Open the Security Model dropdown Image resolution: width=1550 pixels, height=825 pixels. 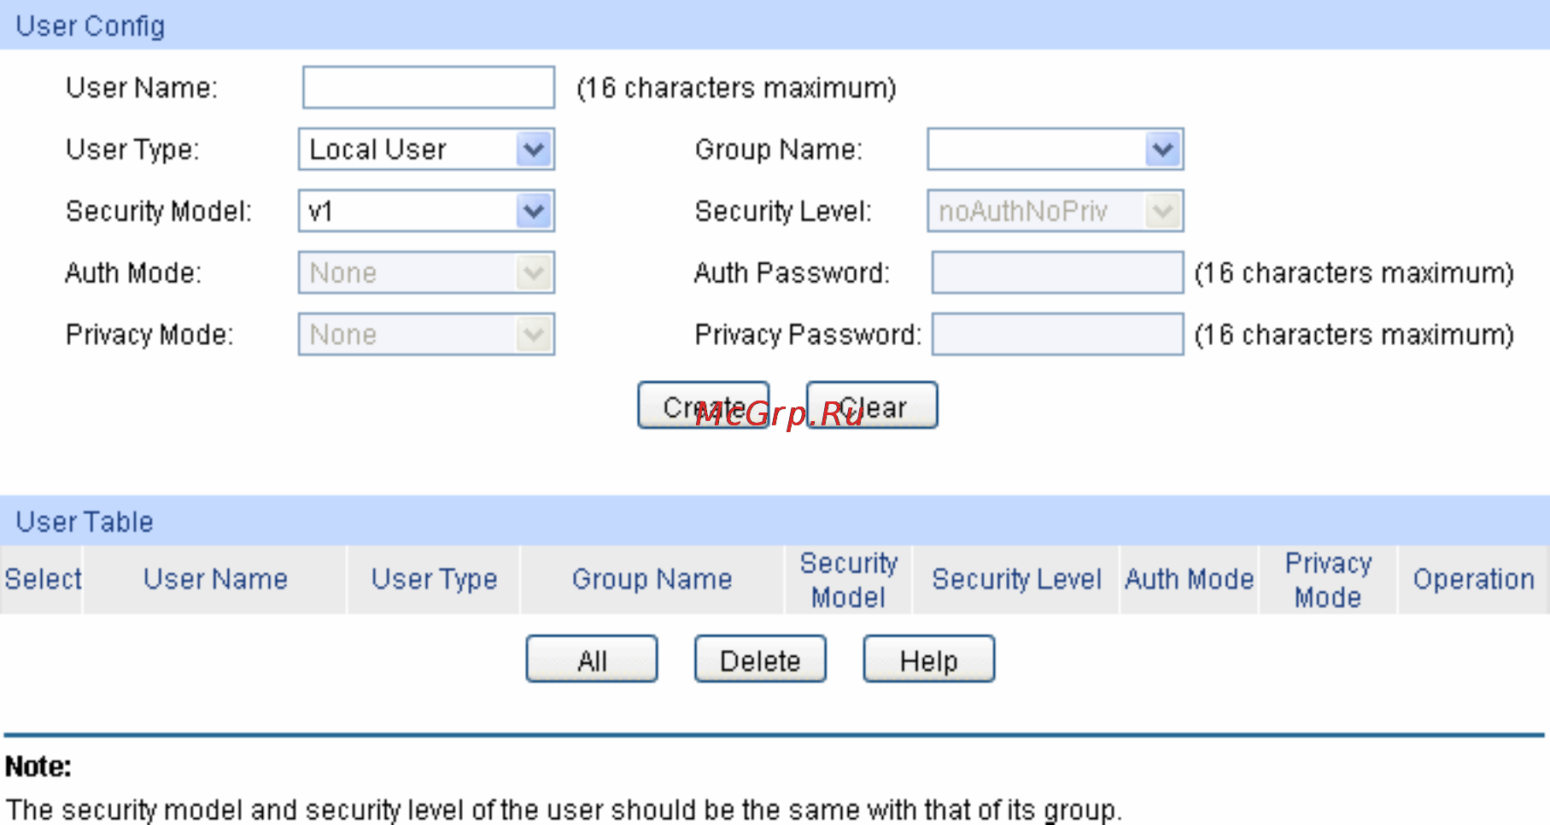tap(427, 211)
